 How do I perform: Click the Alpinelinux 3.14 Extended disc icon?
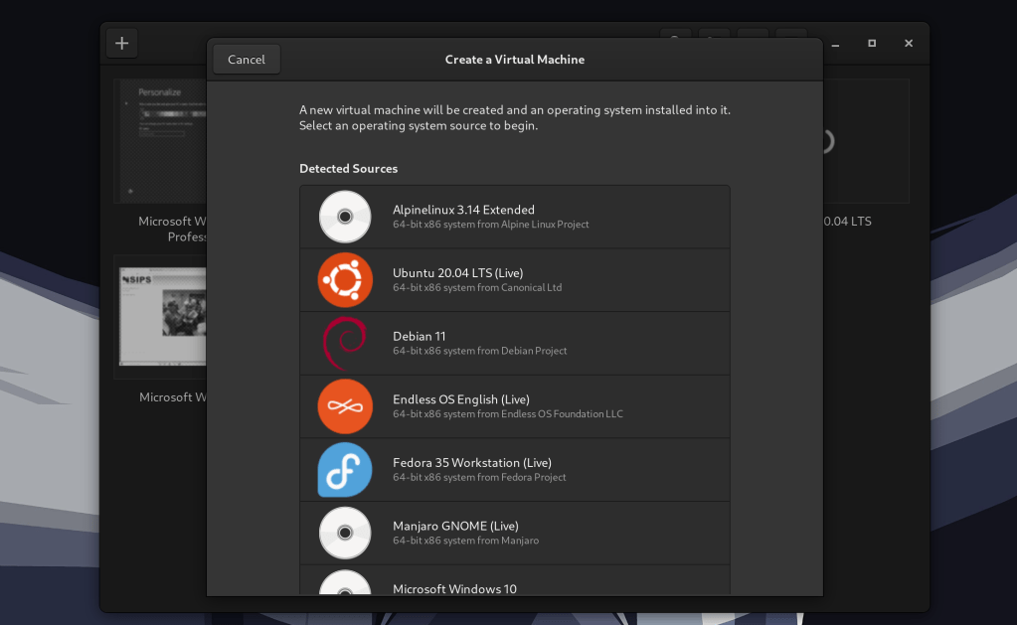(x=345, y=217)
